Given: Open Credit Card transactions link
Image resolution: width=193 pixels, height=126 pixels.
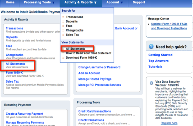Looking at the screenshot, I should (94, 111).
